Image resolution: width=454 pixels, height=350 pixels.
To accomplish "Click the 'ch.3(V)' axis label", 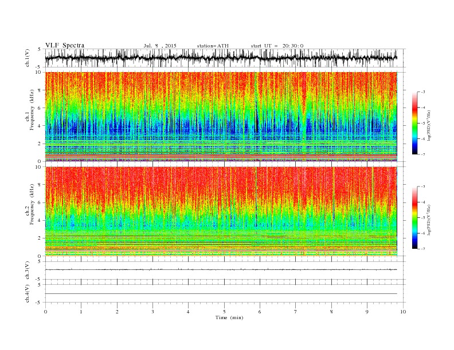I will [x=28, y=271].
